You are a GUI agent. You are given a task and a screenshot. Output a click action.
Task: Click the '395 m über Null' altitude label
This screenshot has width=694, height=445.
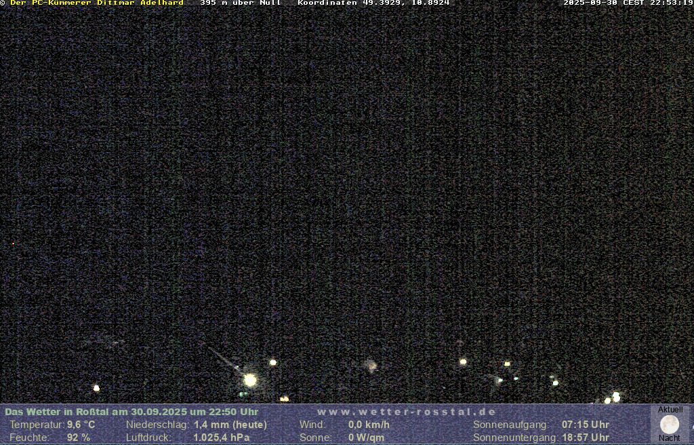[240, 3]
